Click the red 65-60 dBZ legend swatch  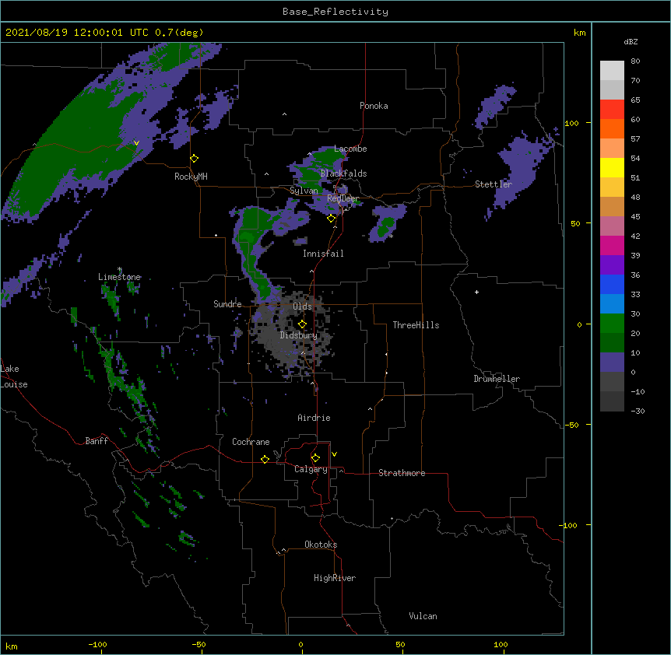tap(612, 109)
